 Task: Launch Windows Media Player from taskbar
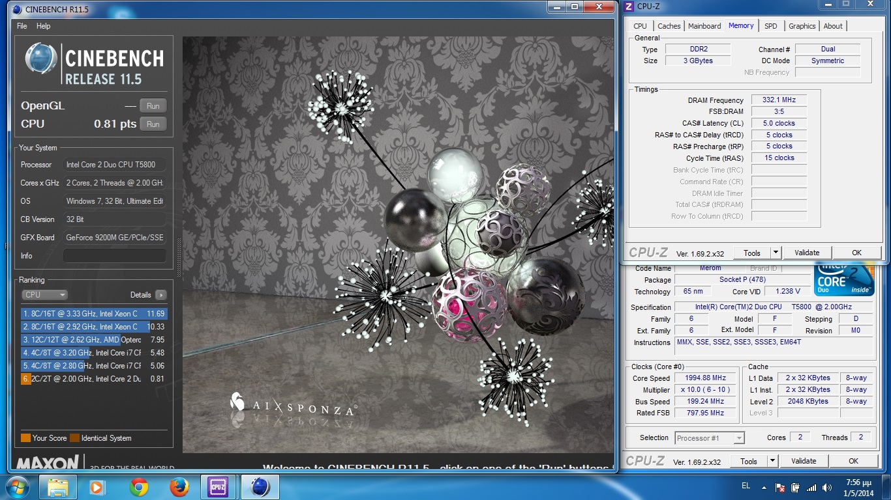point(97,486)
